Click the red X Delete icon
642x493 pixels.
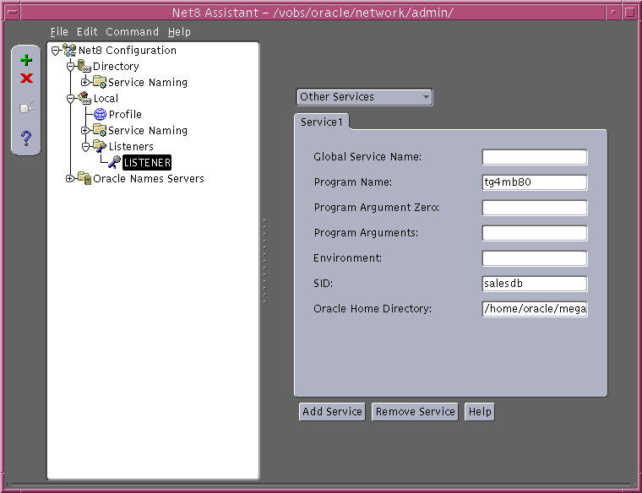point(26,79)
